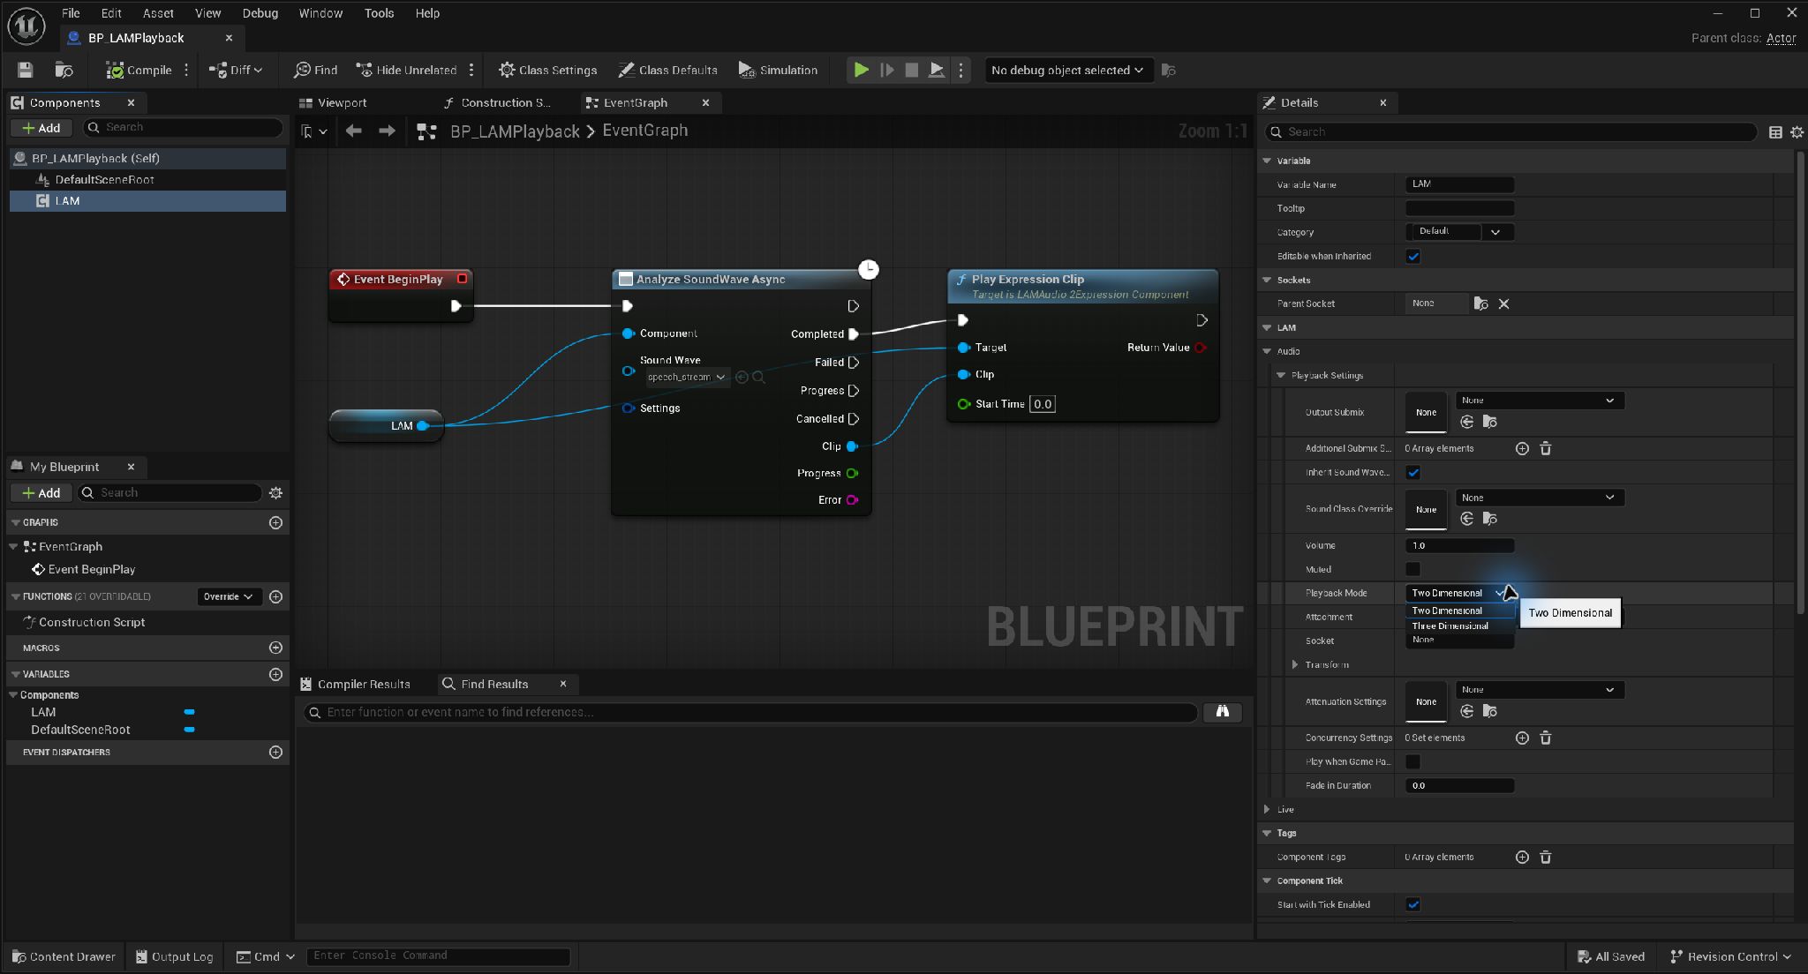Image resolution: width=1808 pixels, height=974 pixels.
Task: Open the Asset menu
Action: point(158,13)
